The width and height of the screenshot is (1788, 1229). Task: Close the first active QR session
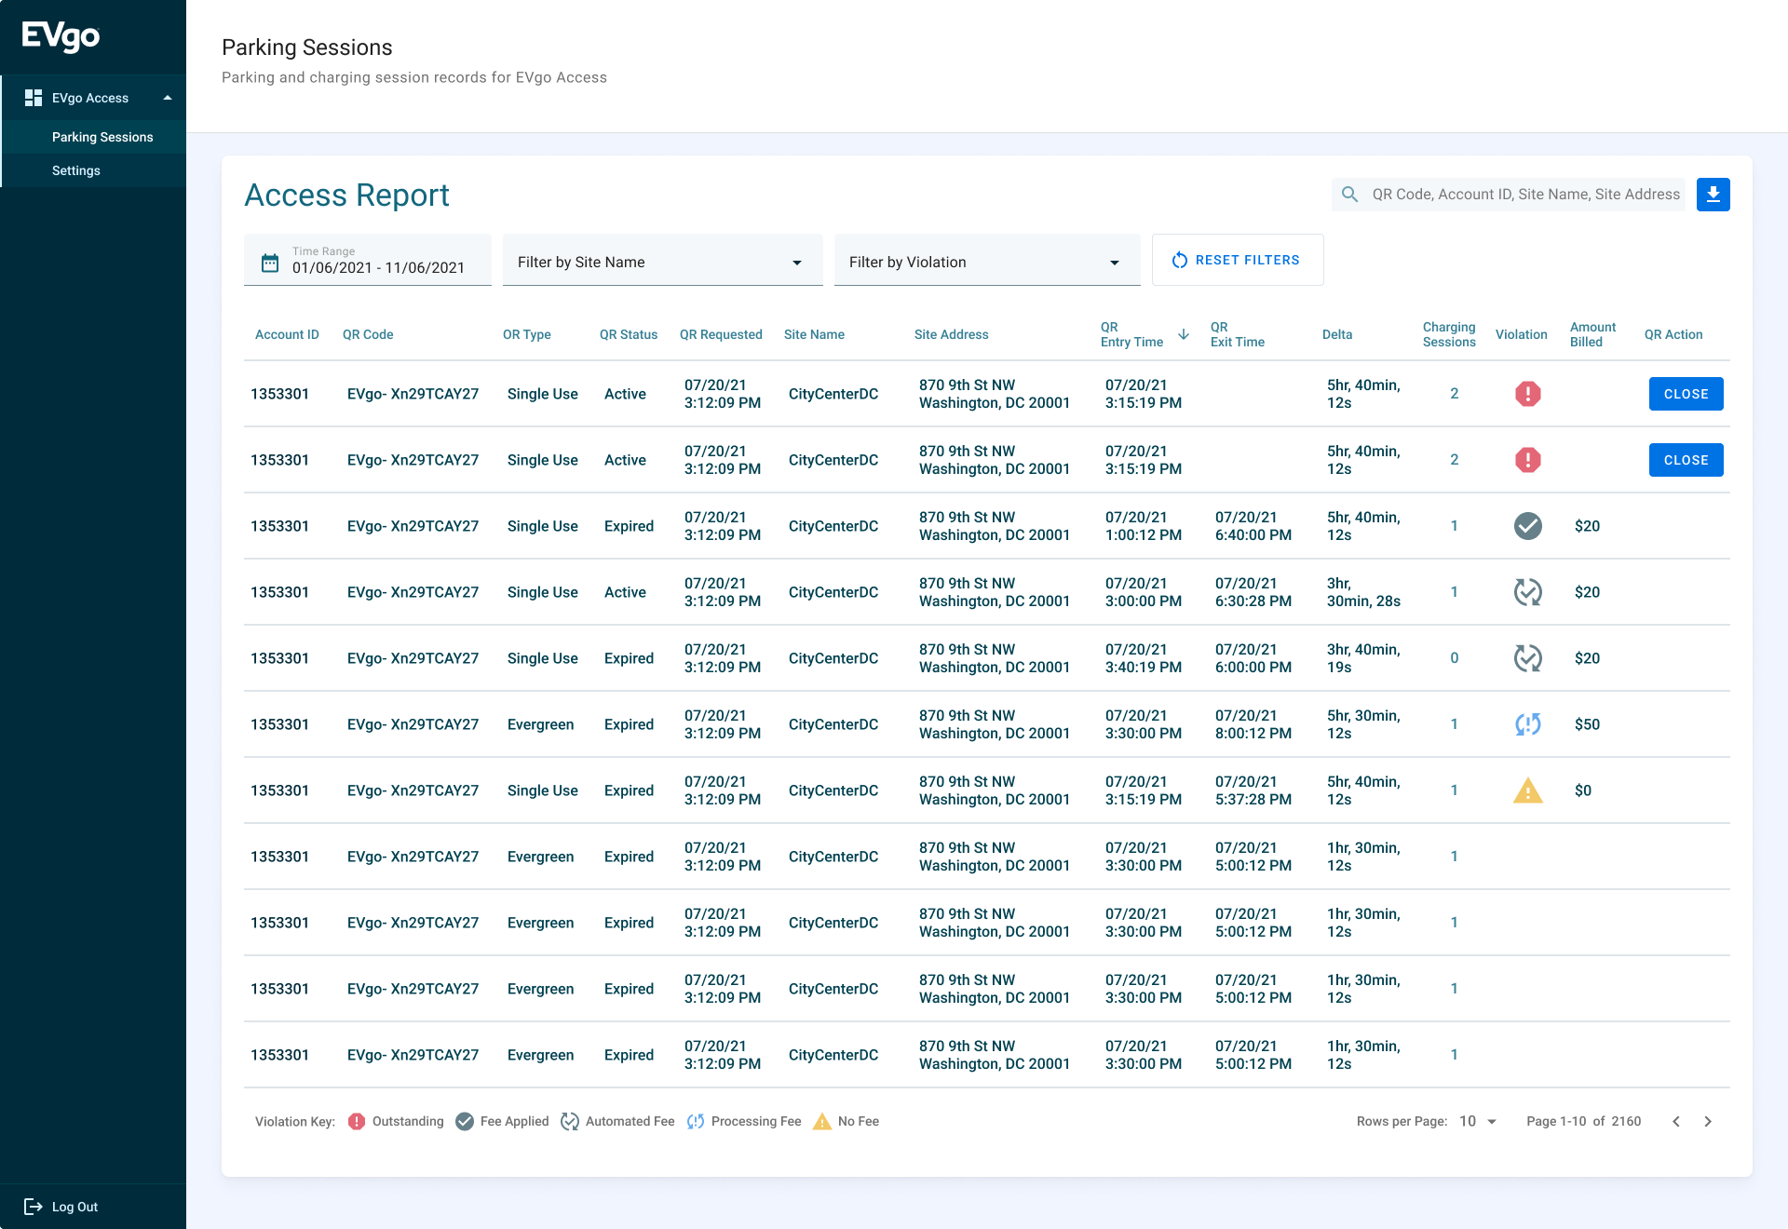click(1686, 394)
